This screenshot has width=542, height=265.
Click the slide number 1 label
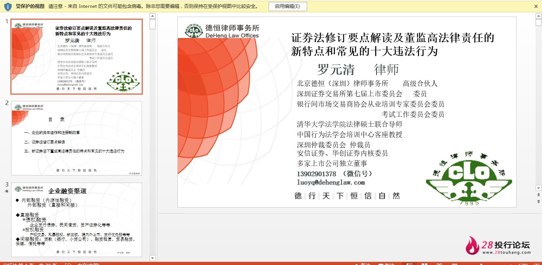pyautogui.click(x=7, y=21)
